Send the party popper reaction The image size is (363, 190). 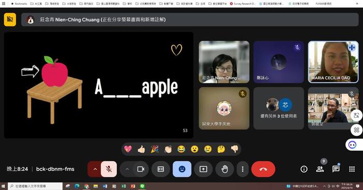click(x=155, y=149)
